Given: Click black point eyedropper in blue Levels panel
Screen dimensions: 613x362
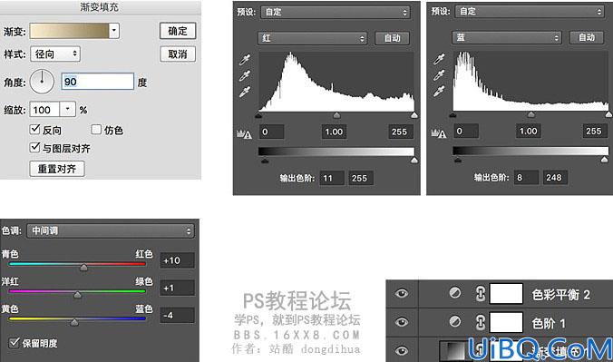Looking at the screenshot, I should click(x=439, y=59).
